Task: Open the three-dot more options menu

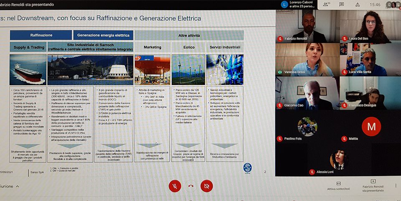Action: coord(395,186)
